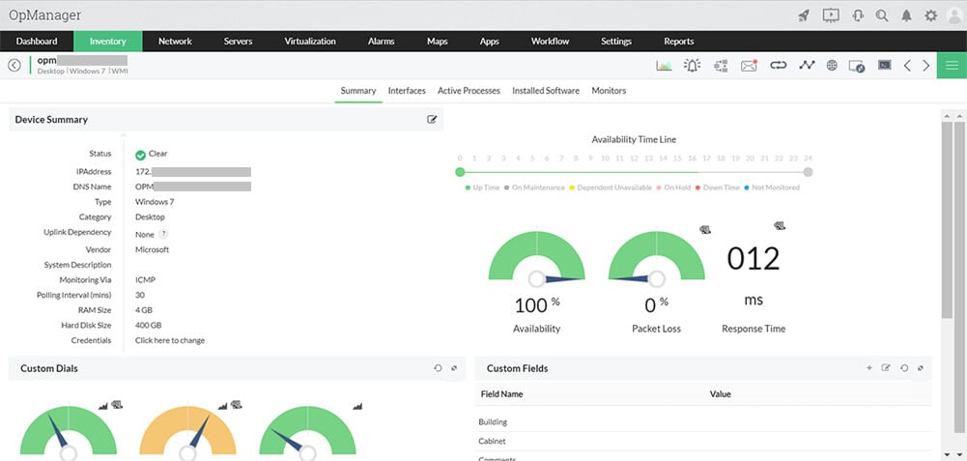
Task: Refresh the Custom Fields panel
Action: pos(904,368)
